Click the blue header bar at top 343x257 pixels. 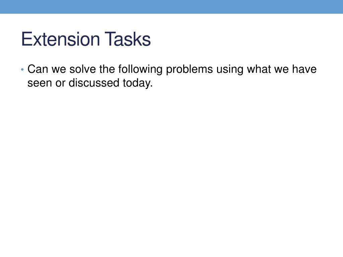point(171,7)
